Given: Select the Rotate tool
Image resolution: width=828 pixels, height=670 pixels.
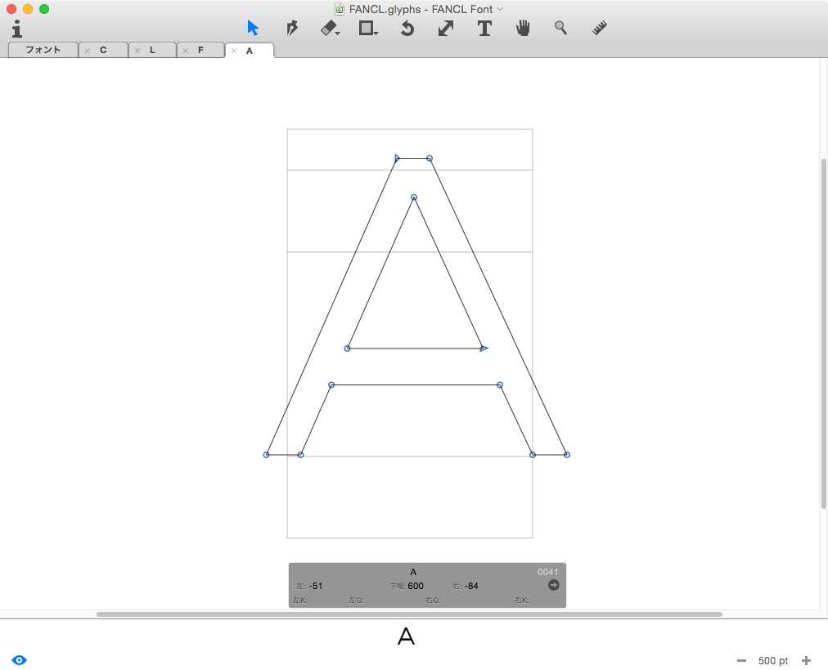Looking at the screenshot, I should click(407, 28).
